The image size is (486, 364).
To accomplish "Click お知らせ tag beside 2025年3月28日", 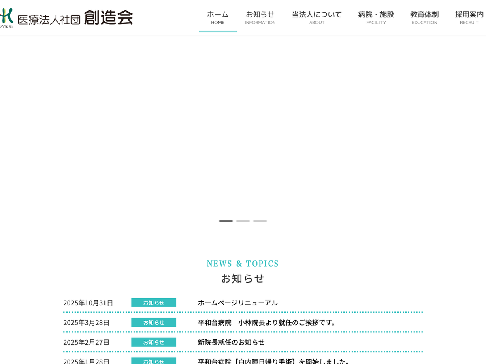I will pos(153,322).
